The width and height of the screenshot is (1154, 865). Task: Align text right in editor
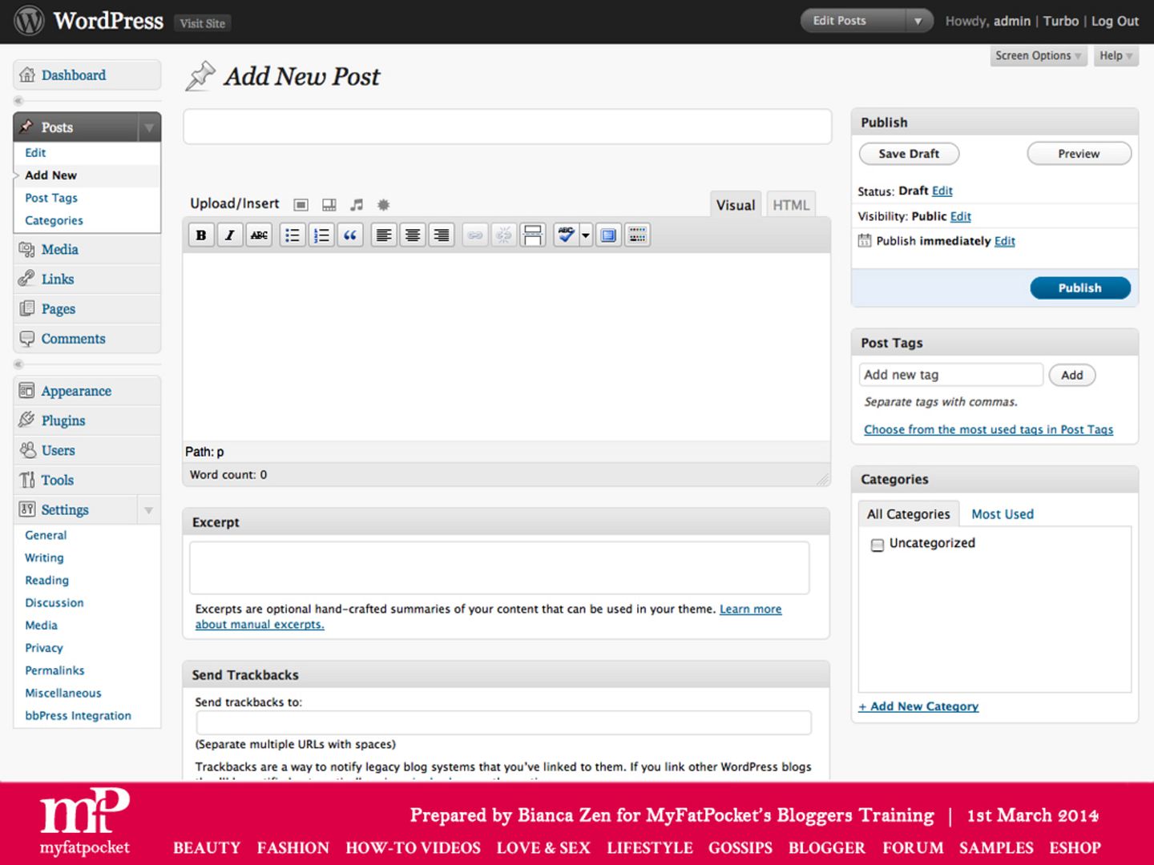tap(442, 235)
